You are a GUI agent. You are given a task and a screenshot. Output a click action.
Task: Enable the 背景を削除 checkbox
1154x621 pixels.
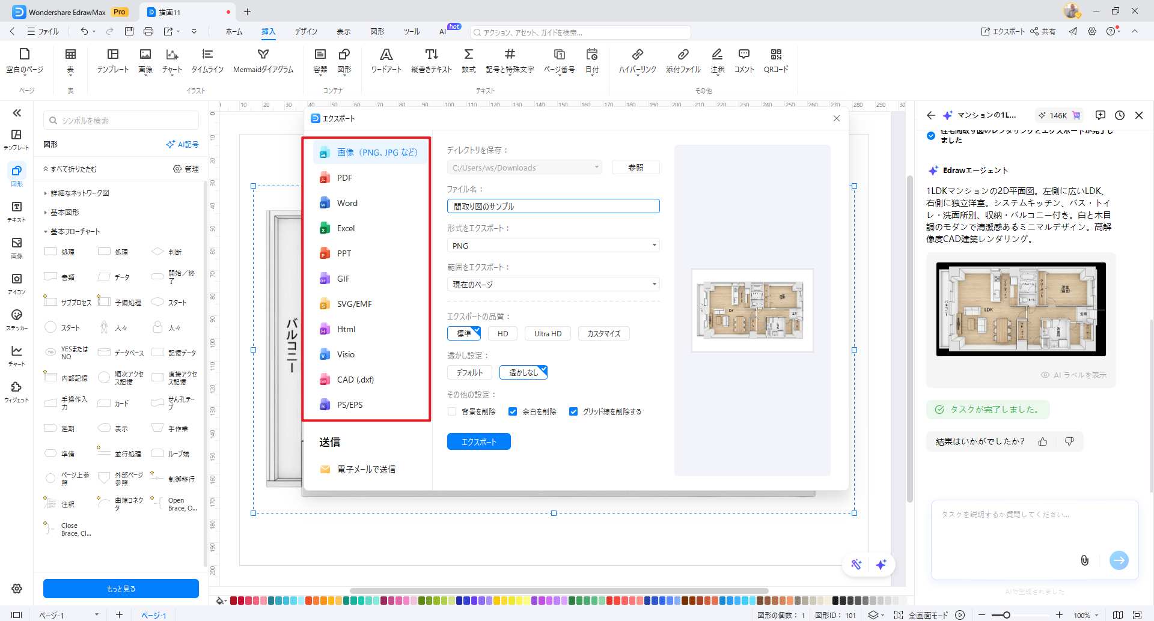(x=452, y=411)
